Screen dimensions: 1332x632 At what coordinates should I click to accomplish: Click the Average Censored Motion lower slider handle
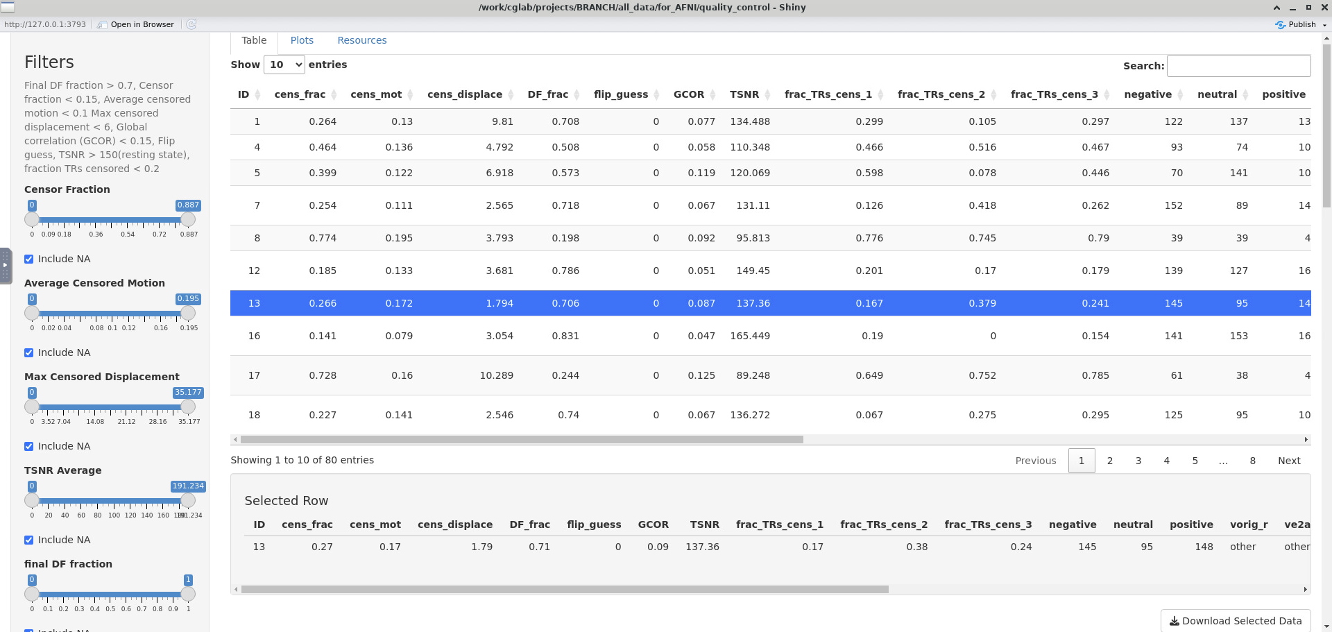pos(32,313)
